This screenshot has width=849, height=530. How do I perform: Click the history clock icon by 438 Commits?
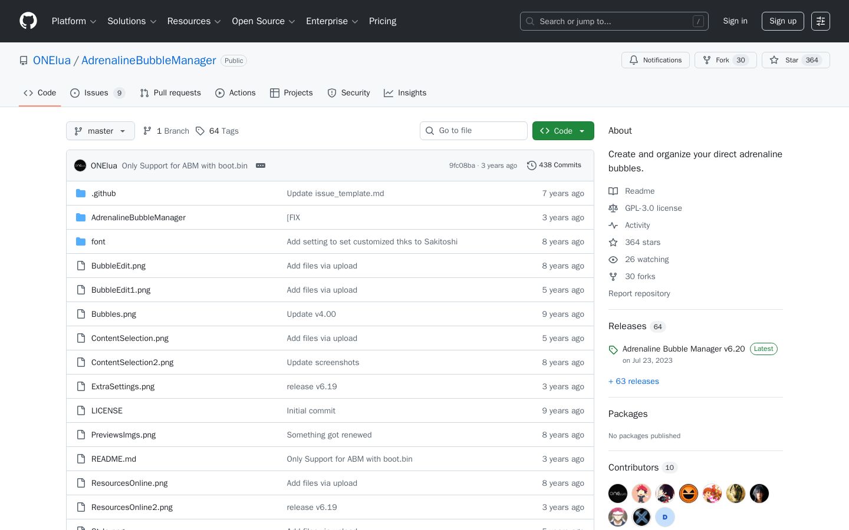(531, 165)
